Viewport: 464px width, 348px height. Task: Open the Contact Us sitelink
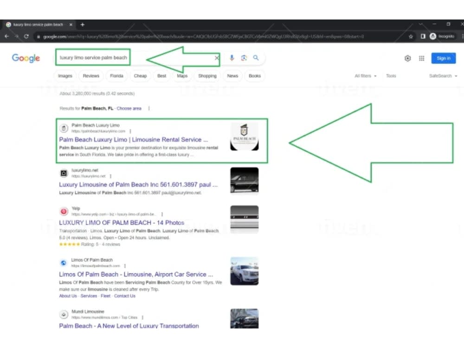(x=124, y=296)
